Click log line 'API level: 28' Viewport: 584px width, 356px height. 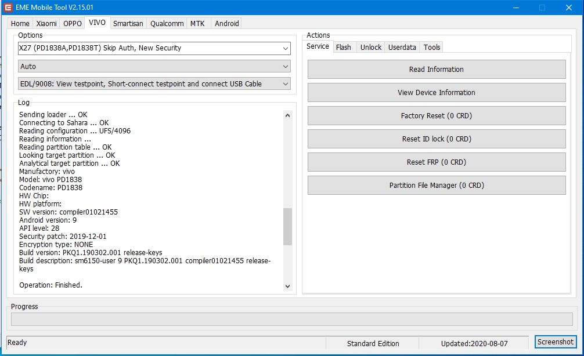(39, 228)
